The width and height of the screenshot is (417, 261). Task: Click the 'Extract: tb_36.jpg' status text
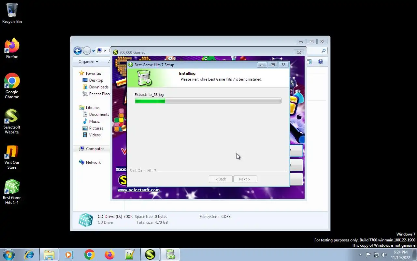click(149, 95)
